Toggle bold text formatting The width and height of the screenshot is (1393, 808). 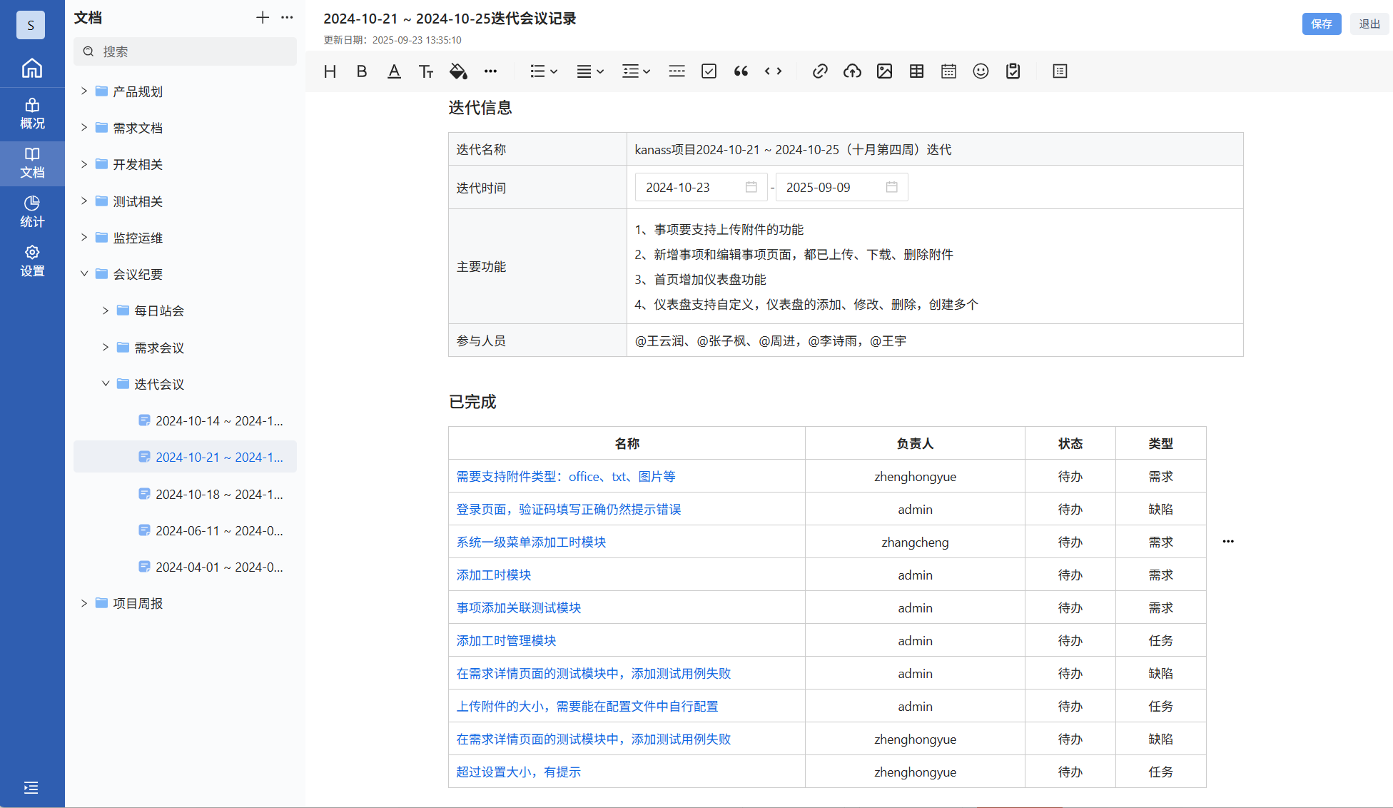(362, 71)
